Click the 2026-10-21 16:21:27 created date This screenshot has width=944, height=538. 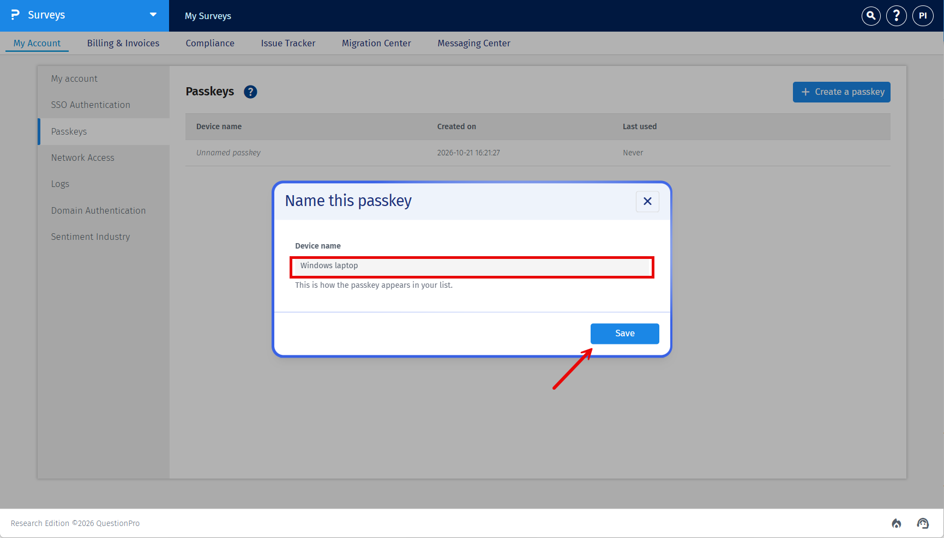(x=468, y=153)
